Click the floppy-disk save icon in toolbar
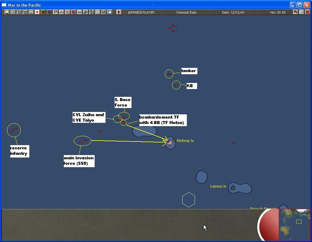Screen dimensions: 312x242 tap(7, 12)
